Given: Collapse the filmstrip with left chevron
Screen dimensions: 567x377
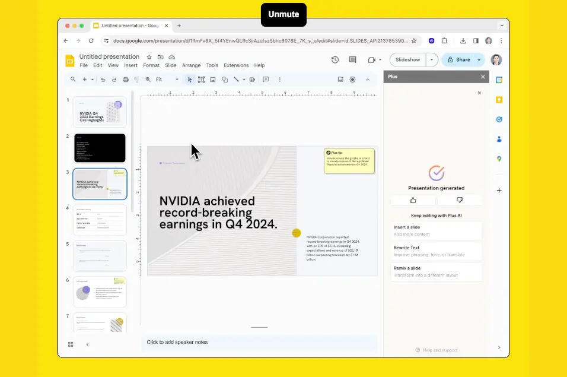Looking at the screenshot, I should 88,344.
